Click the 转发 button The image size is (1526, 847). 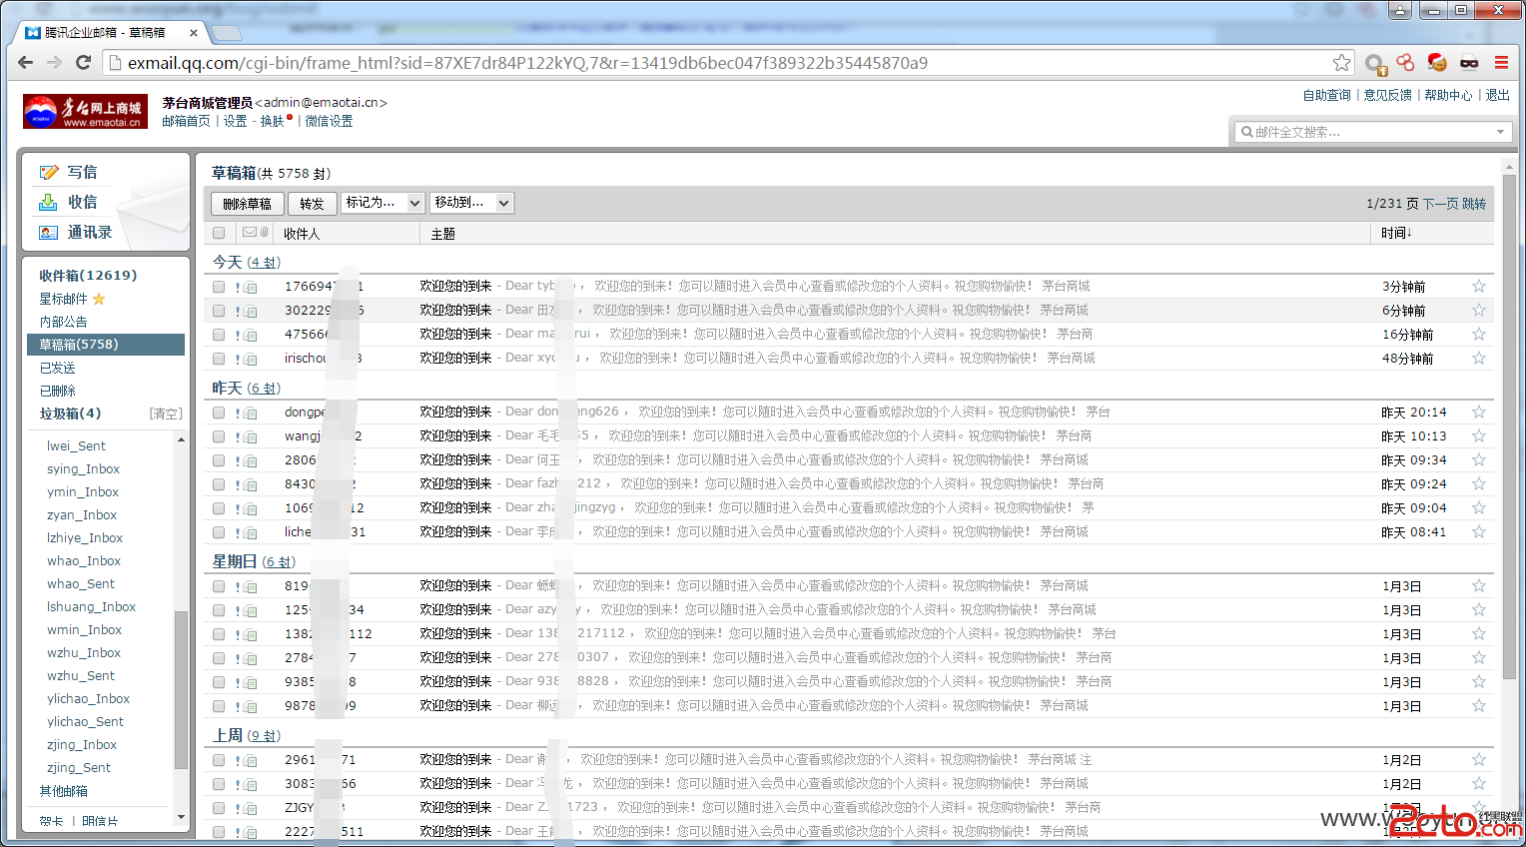tap(312, 204)
